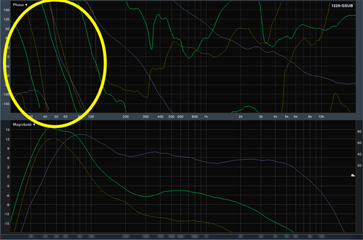Click the 80 coherence scale label
Image resolution: width=363 pixels, height=240 pixels.
click(359, 131)
